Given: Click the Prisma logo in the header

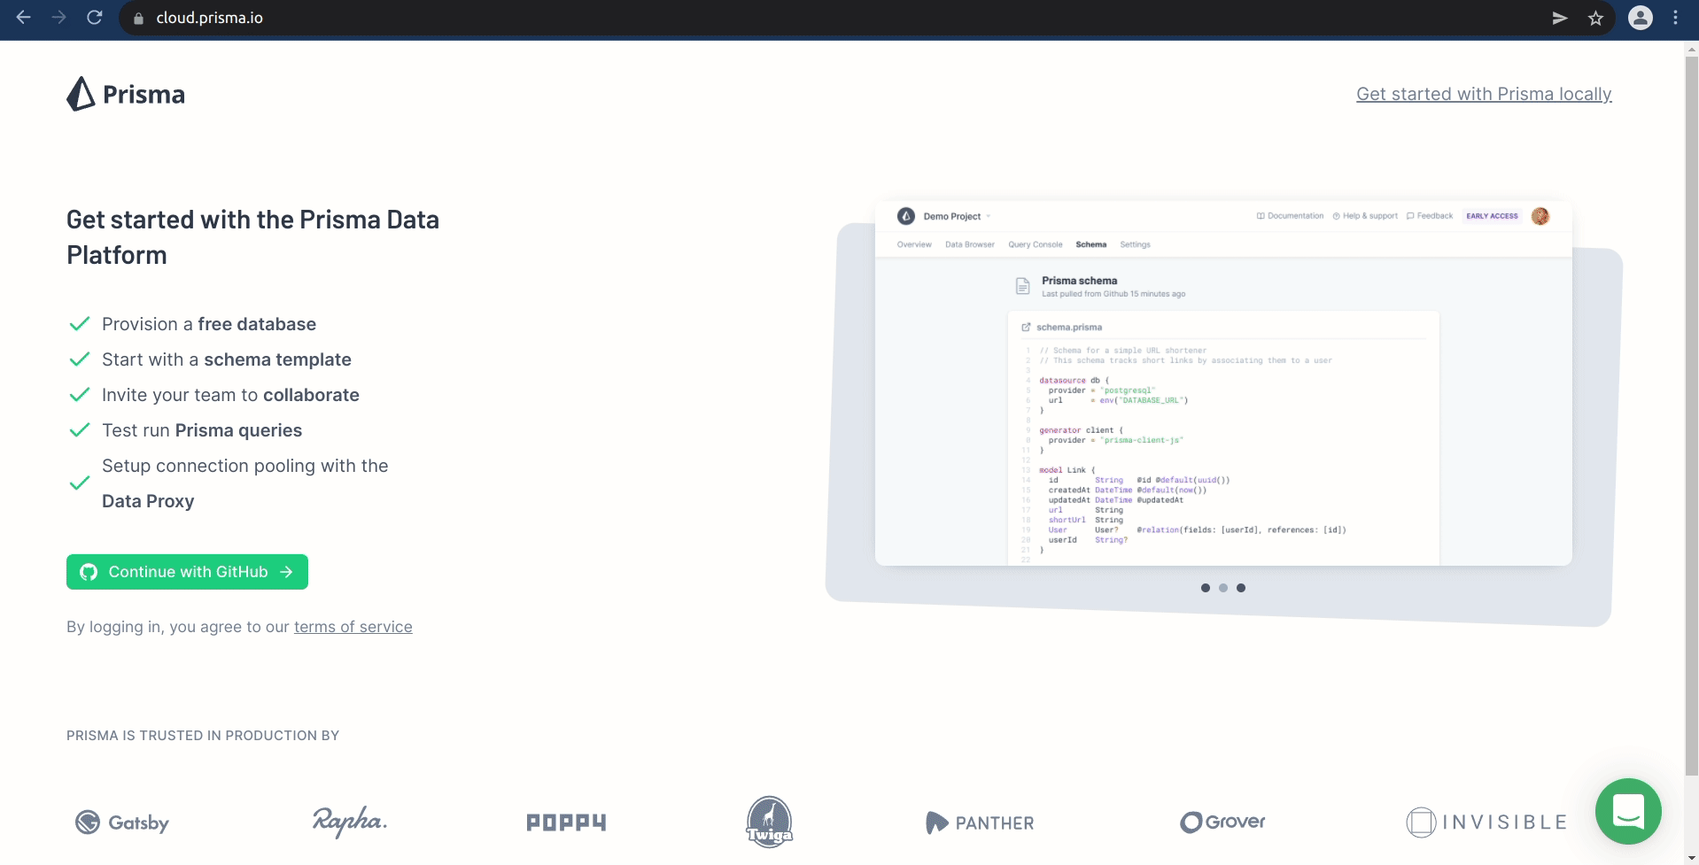Looking at the screenshot, I should tap(126, 94).
